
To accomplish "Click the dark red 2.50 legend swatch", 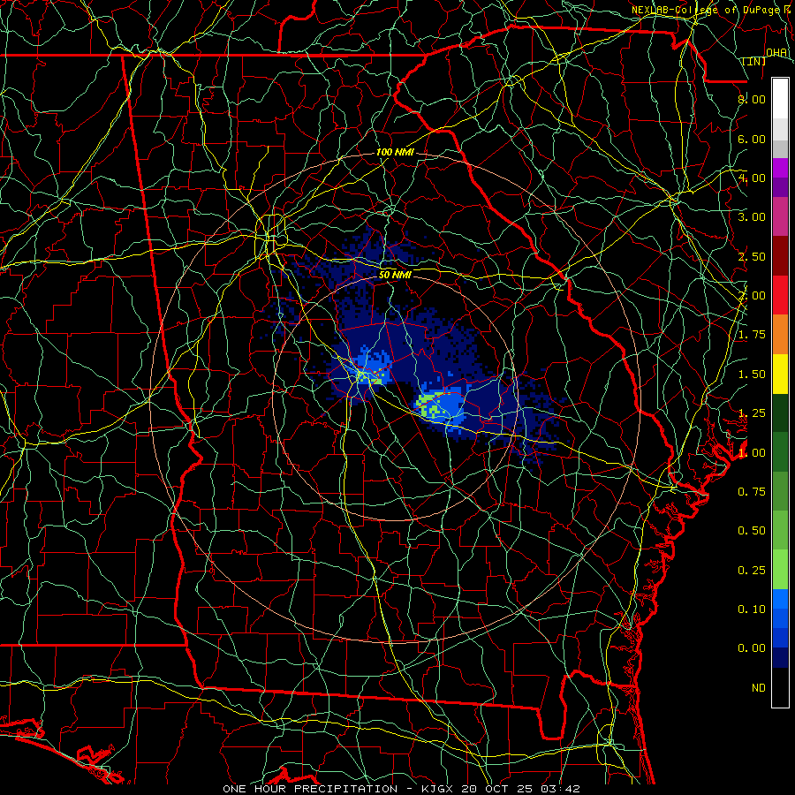I will click(x=780, y=256).
